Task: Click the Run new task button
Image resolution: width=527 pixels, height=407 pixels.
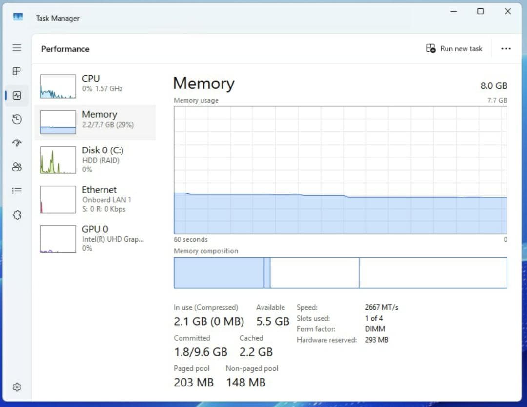Action: 454,48
